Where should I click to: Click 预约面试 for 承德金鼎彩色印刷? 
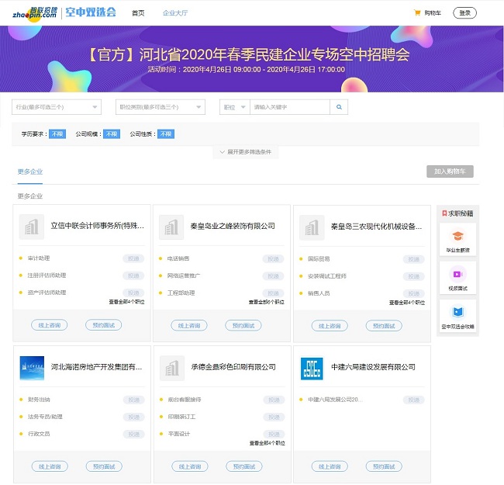(x=244, y=466)
